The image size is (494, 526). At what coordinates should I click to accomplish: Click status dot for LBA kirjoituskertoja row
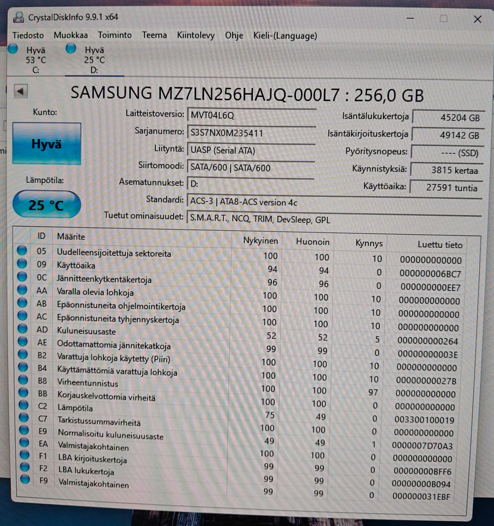[x=25, y=454]
